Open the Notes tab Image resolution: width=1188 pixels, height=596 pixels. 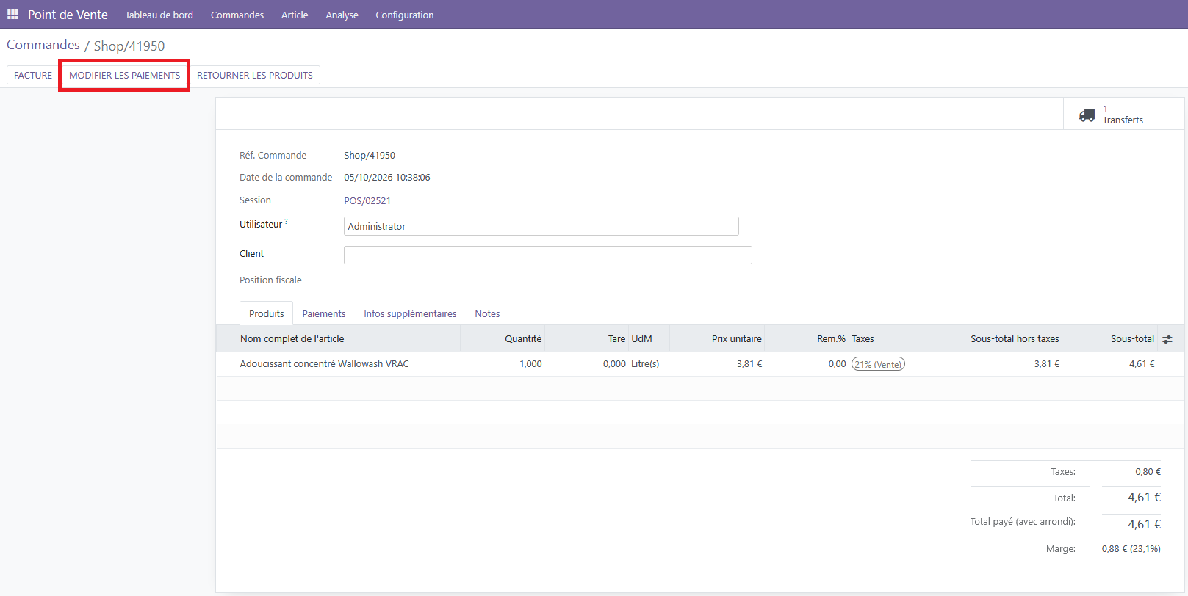point(487,313)
